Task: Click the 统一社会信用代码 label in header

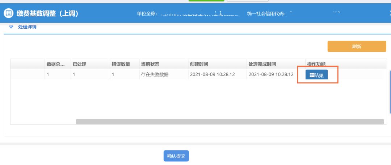Action: tap(266, 14)
